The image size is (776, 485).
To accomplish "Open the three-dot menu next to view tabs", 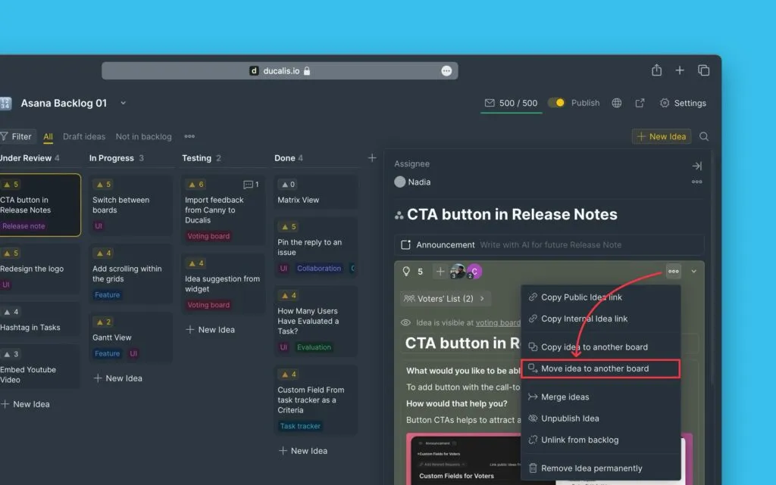I will coord(189,137).
